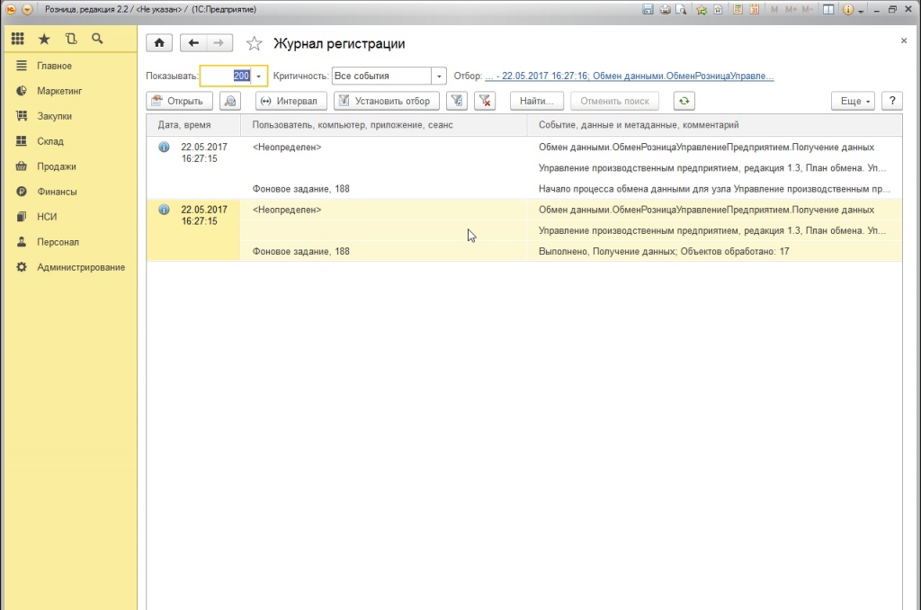
Task: Open the current filter link next to Отбор
Action: tap(630, 76)
